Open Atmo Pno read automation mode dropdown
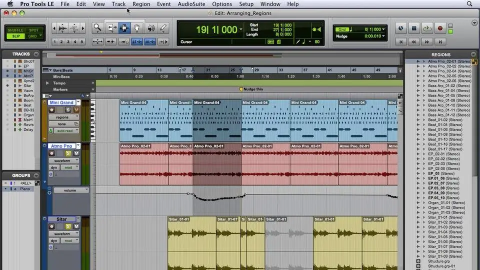480x270 pixels. pos(69,167)
